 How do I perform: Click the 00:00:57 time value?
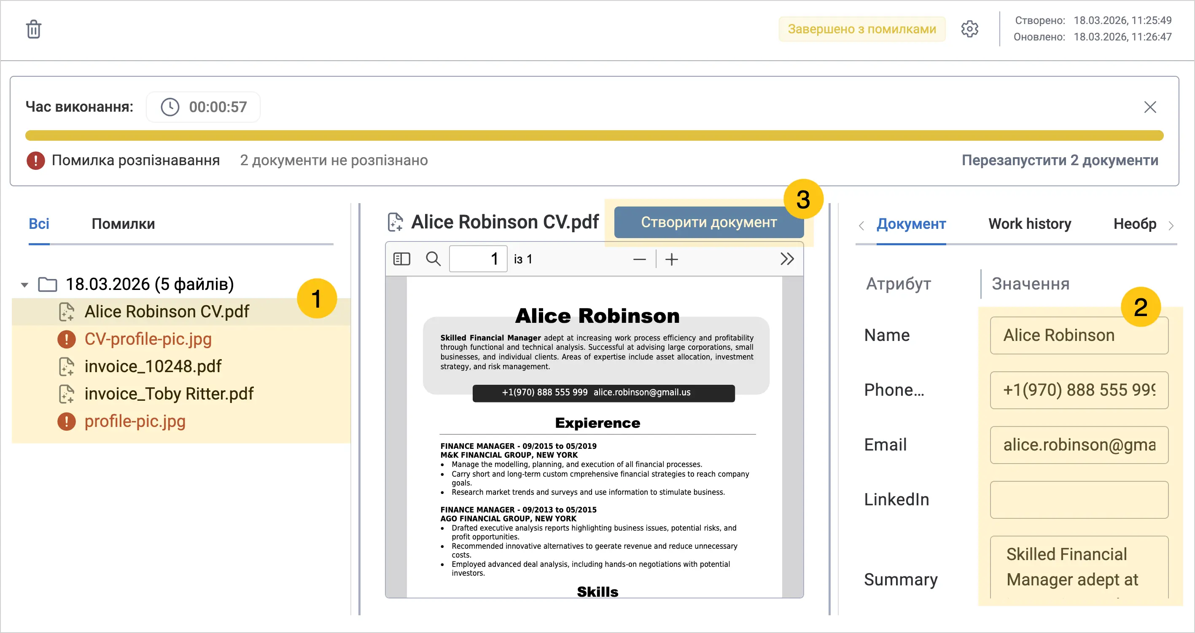click(x=218, y=107)
